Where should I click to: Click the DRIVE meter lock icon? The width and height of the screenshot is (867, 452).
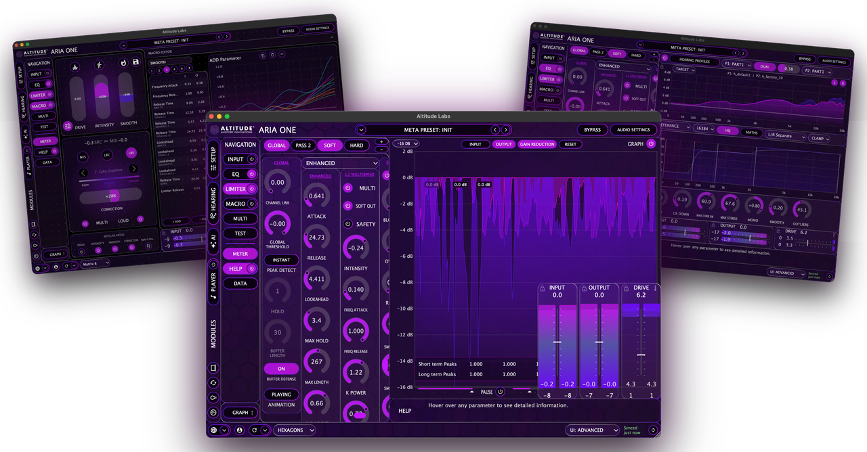coord(627,288)
